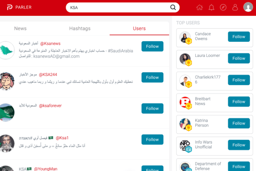Click the account avatar in header
Viewport: 256px width, 171px height.
(248, 7)
